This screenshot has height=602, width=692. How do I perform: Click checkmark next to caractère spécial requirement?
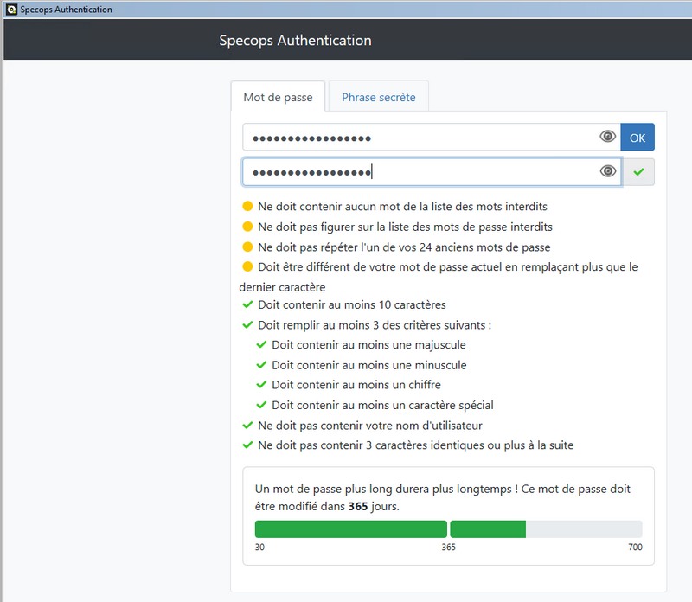click(x=261, y=405)
